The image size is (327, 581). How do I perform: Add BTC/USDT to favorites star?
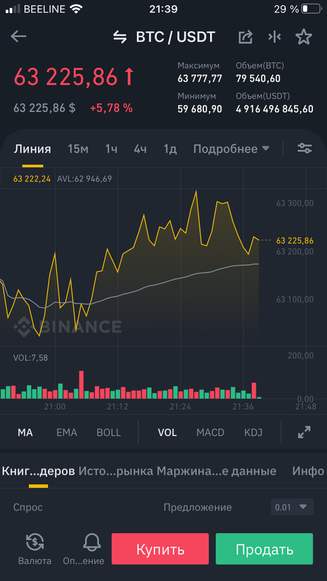coord(304,37)
